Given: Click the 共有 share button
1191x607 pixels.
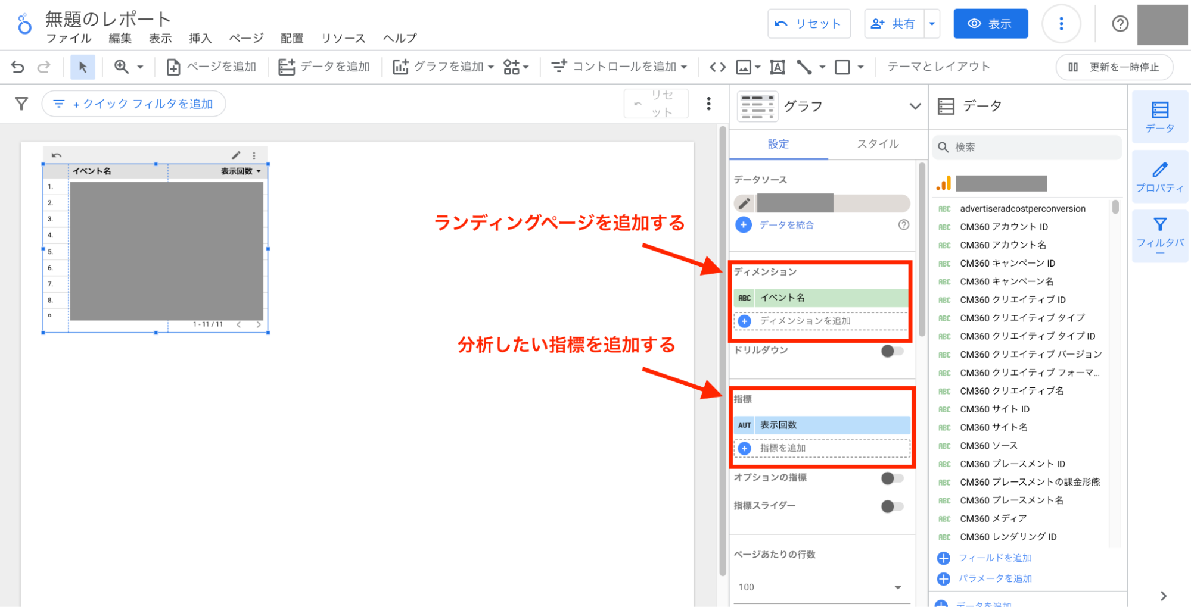Looking at the screenshot, I should tap(894, 24).
